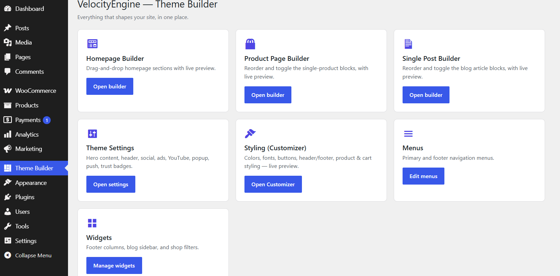Click the Products archive icon
This screenshot has height=276, width=560.
click(x=7, y=105)
